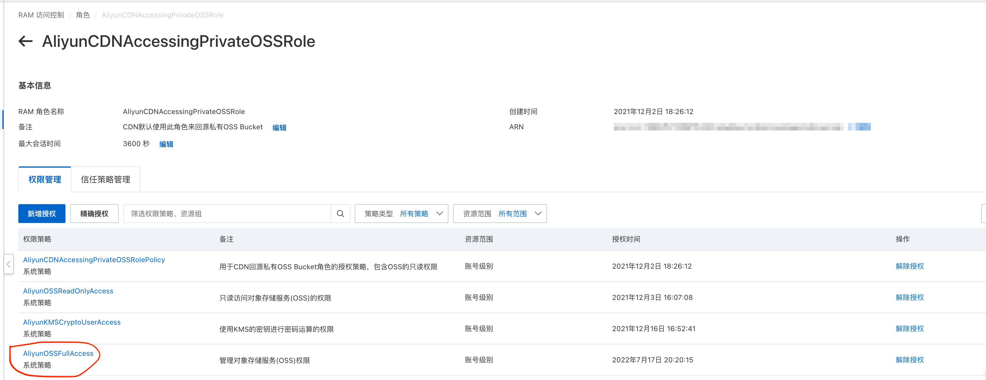Go to RAM 访问控制 in the breadcrumb

click(x=41, y=15)
